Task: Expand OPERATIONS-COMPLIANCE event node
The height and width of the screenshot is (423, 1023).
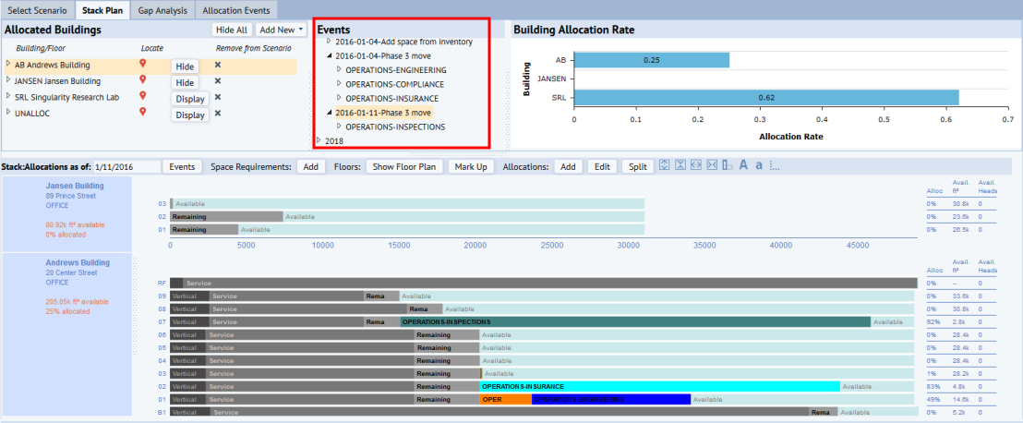Action: [339, 83]
